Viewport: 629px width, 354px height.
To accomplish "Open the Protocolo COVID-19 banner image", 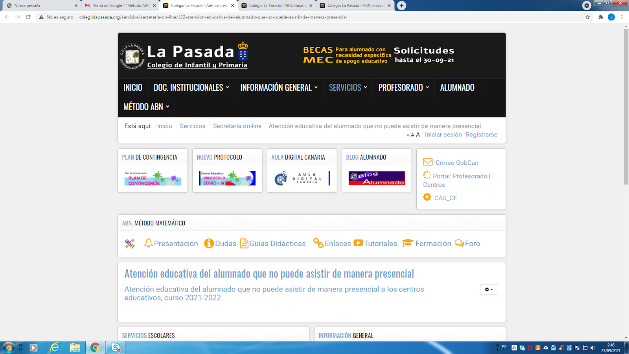I will pyautogui.click(x=227, y=178).
